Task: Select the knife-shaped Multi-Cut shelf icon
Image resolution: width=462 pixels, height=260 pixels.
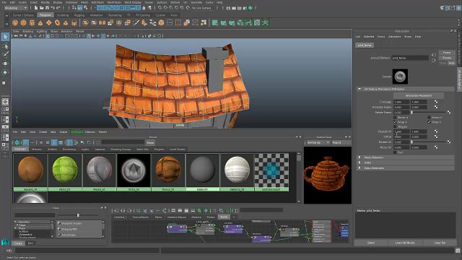Action: (x=136, y=22)
